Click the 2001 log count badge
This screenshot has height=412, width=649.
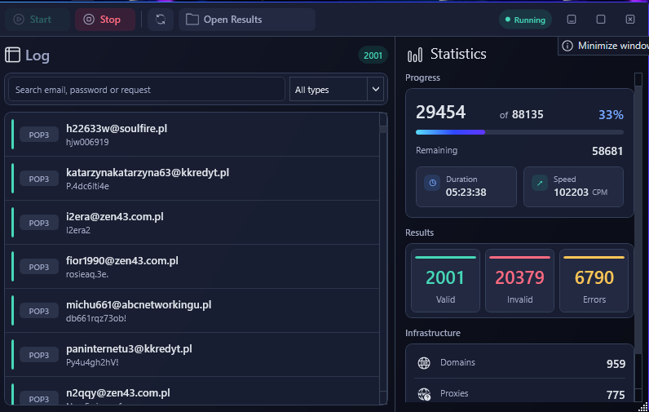(x=373, y=55)
